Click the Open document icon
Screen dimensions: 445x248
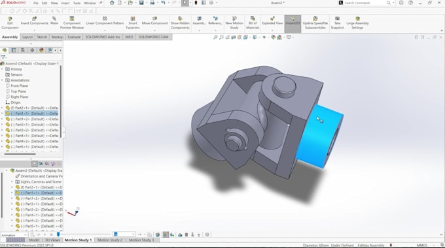point(130,3)
